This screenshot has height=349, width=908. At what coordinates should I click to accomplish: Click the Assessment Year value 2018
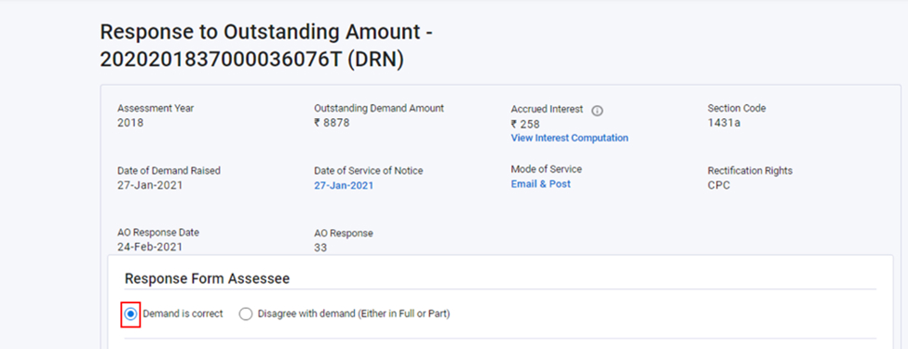[x=130, y=123]
